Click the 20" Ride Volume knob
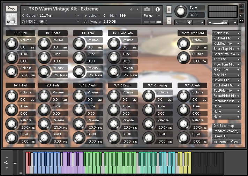This screenshot has width=248, height=176. click(x=44, y=96)
